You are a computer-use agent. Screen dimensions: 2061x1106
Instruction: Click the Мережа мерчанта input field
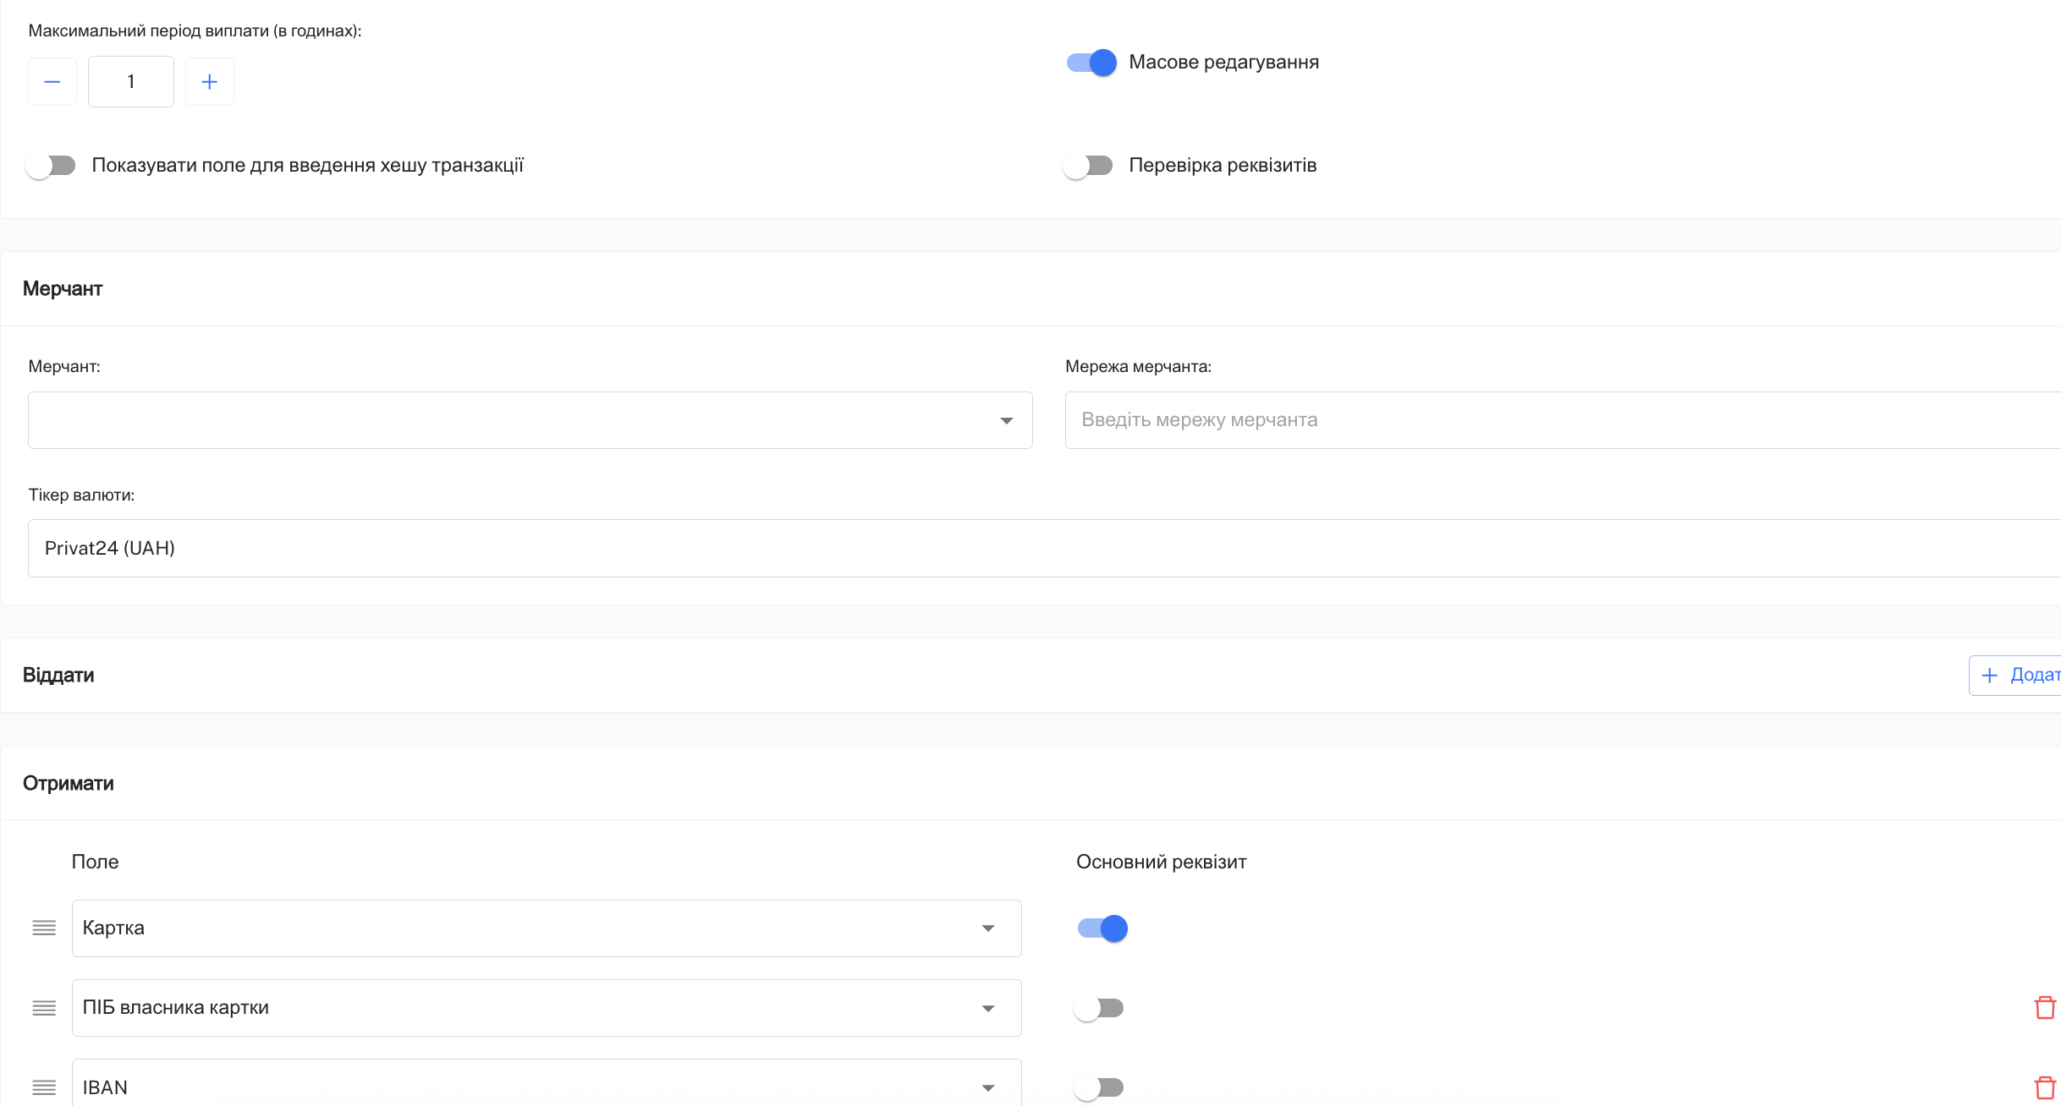[x=1562, y=420]
